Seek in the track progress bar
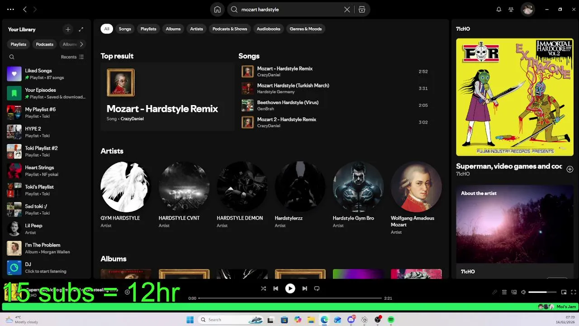 290,298
